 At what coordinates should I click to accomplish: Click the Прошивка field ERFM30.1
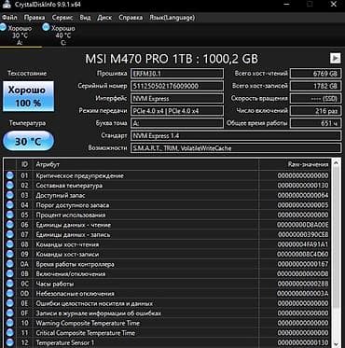point(177,74)
